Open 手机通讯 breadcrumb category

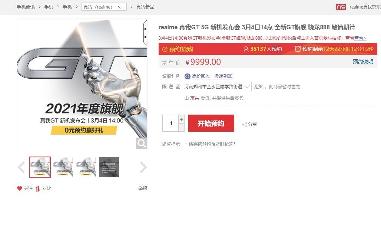point(26,7)
